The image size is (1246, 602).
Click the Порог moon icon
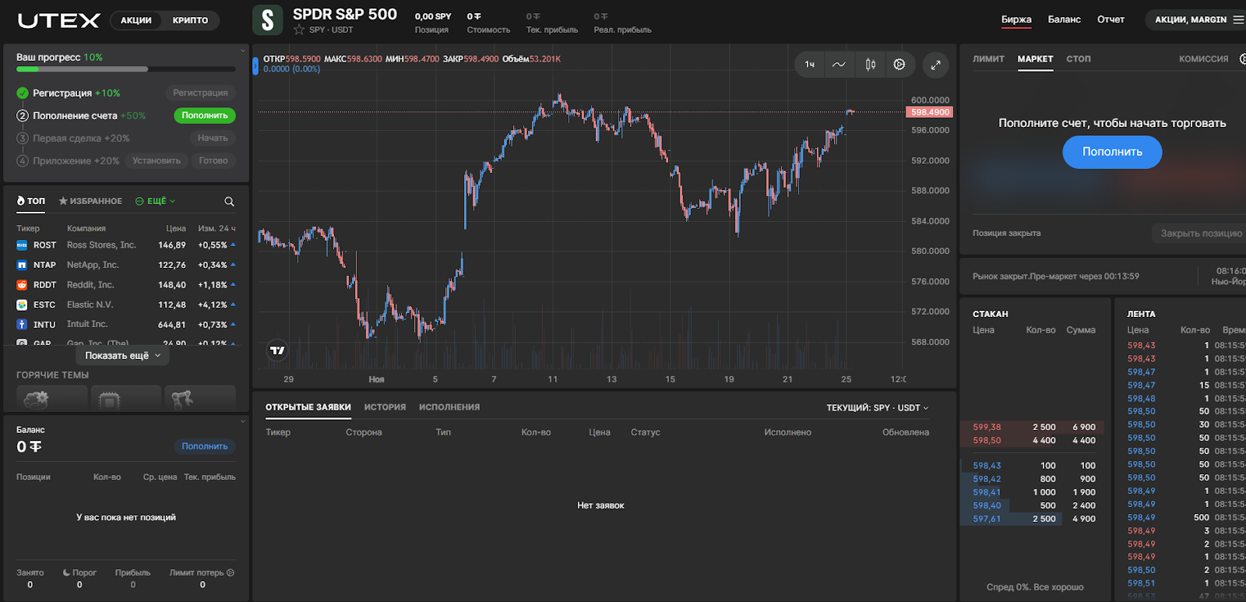click(67, 572)
